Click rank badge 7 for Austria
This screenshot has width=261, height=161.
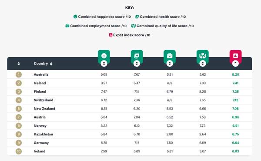(19, 117)
